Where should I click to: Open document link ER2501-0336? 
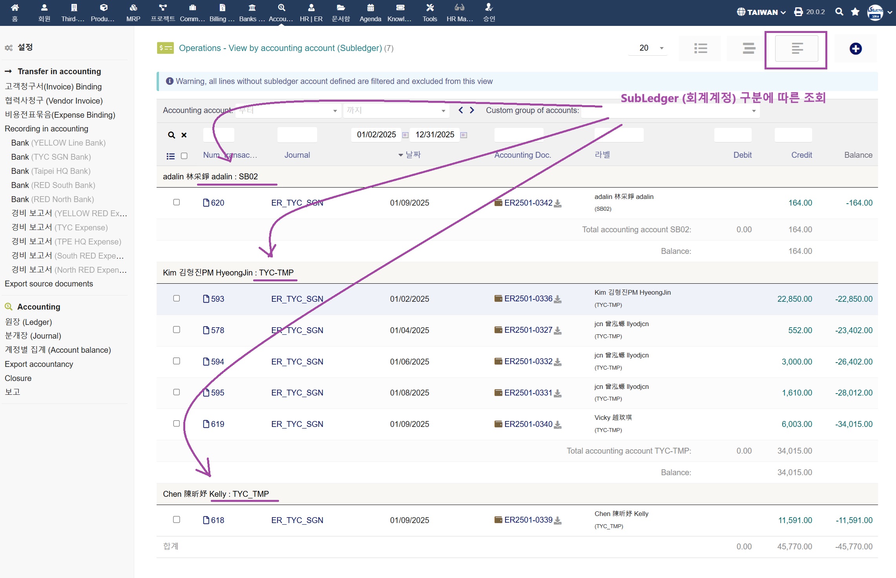coord(528,299)
